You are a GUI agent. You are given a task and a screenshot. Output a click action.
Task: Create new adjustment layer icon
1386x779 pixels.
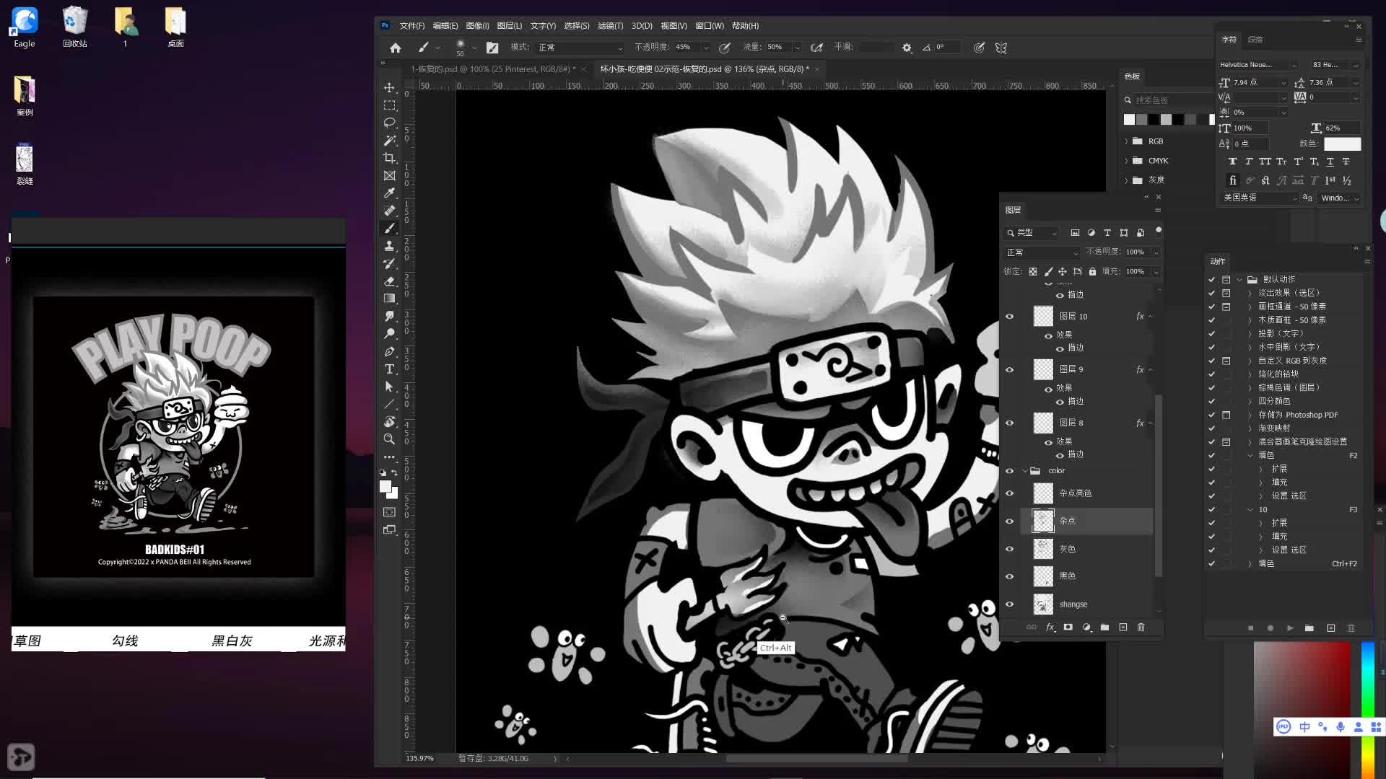coord(1086,628)
